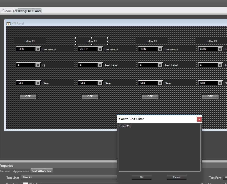
Task: Toggle the second filter OFF button
Action: (90, 97)
